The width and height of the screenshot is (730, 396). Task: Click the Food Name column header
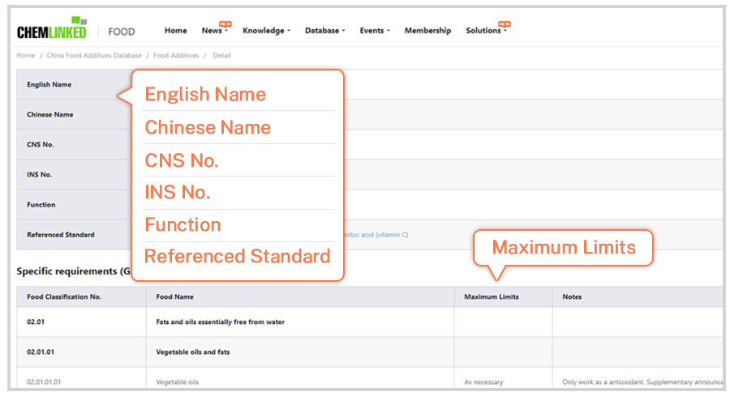tap(174, 296)
